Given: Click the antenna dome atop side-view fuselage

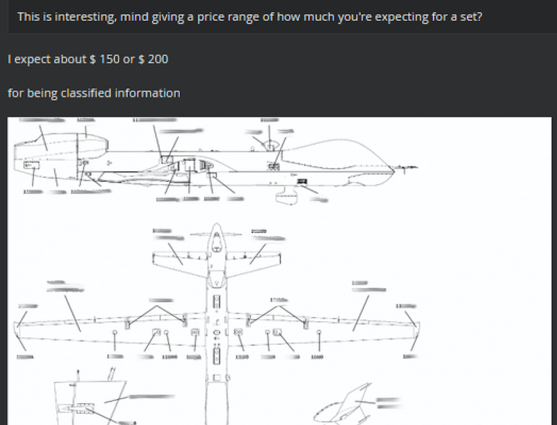Looking at the screenshot, I should tap(271, 145).
